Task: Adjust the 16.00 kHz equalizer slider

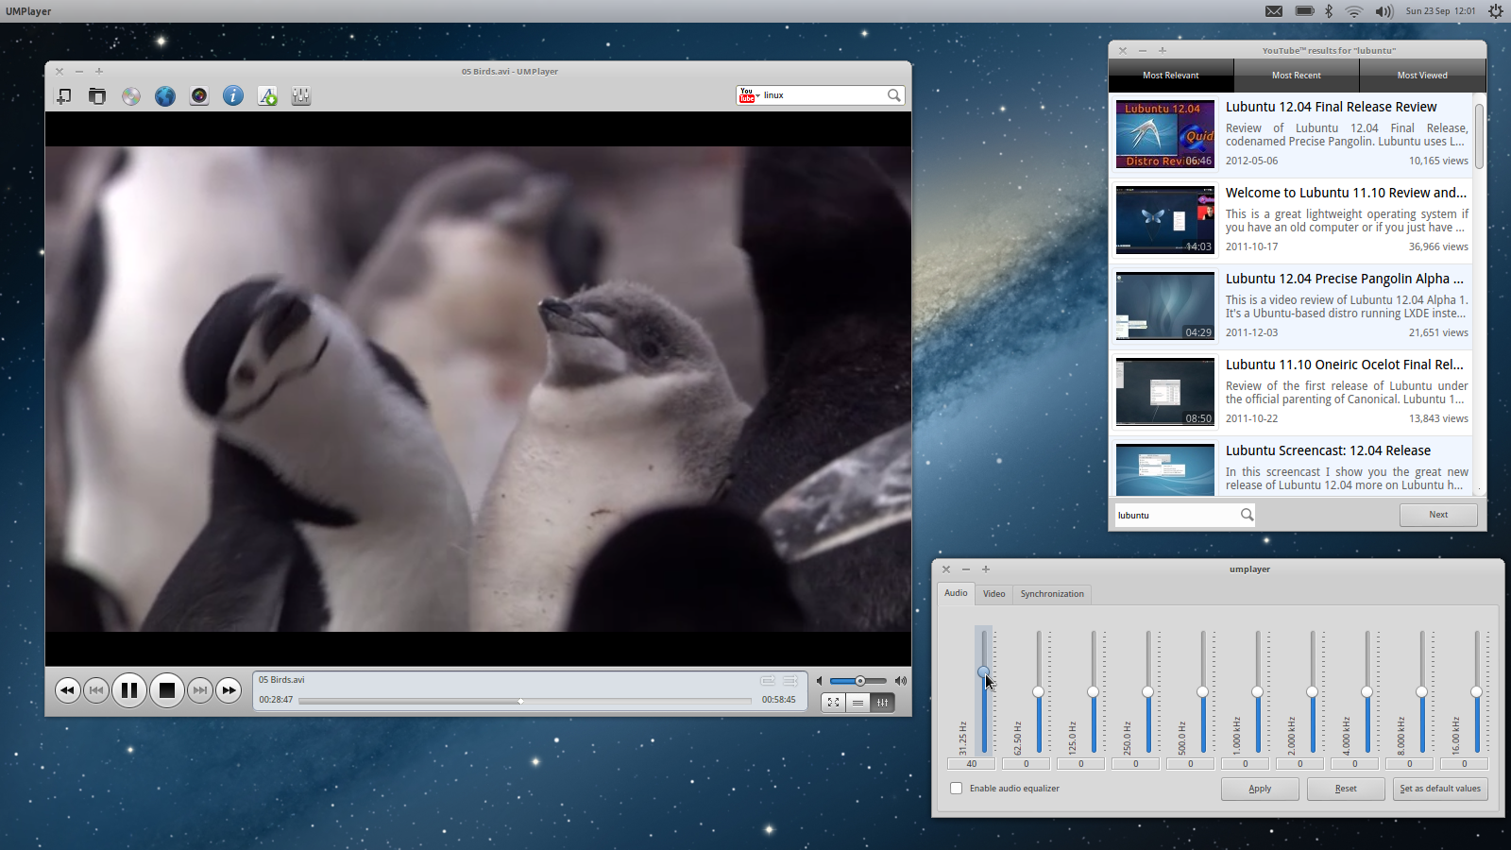Action: (1477, 692)
